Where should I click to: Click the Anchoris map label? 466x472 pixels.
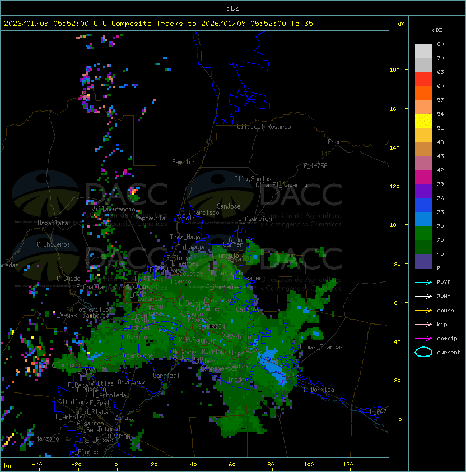pyautogui.click(x=131, y=382)
